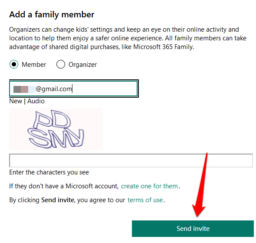Place cursor on '@gmail.com' text in field
The image size is (256, 243).
click(x=54, y=89)
